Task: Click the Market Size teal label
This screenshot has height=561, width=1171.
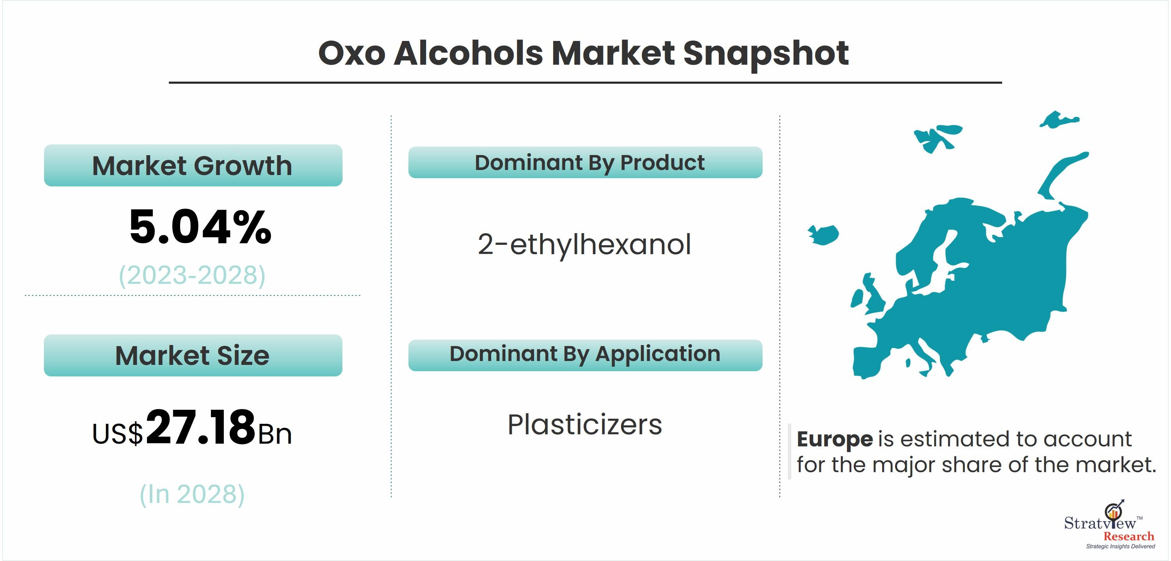Action: pyautogui.click(x=193, y=356)
